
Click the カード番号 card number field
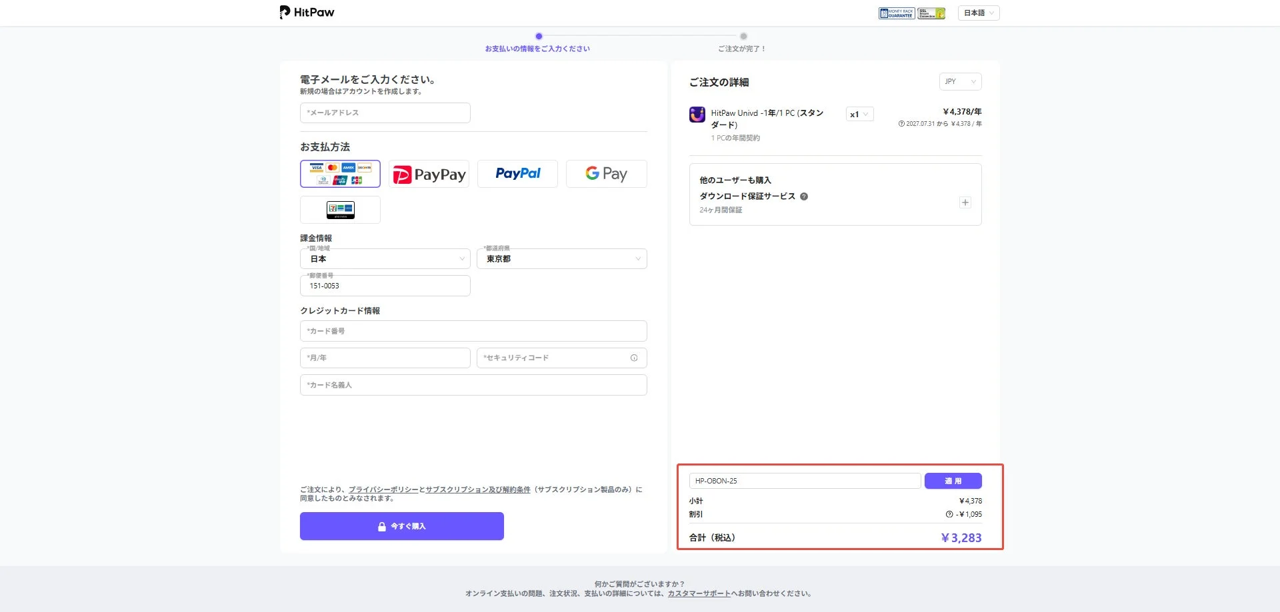coord(473,331)
